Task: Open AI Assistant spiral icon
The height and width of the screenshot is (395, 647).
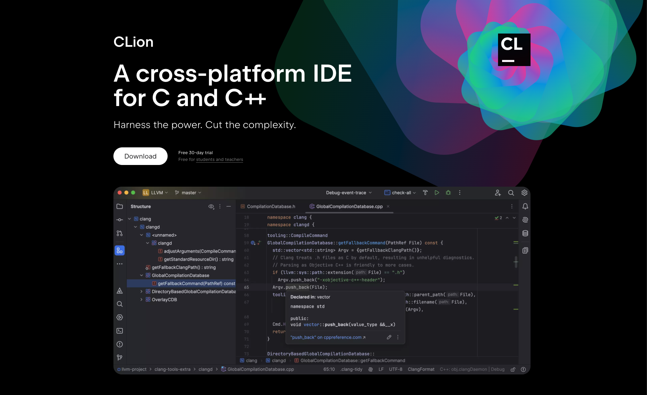Action: click(525, 220)
